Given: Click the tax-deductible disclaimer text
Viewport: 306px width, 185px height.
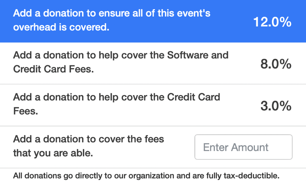Looking at the screenshot, I should pos(146,176).
